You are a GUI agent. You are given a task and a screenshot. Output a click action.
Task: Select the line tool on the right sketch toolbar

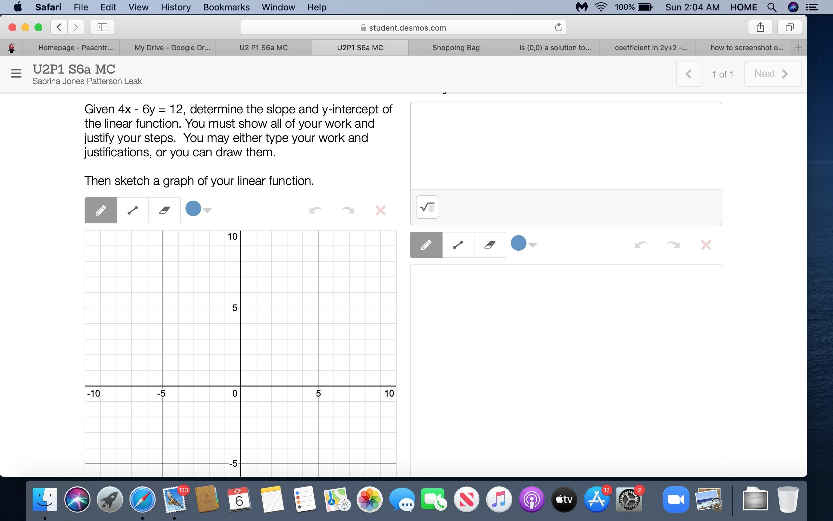pos(458,245)
